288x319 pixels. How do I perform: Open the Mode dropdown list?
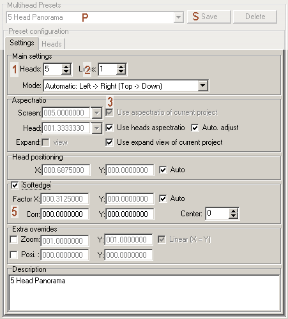point(202,86)
